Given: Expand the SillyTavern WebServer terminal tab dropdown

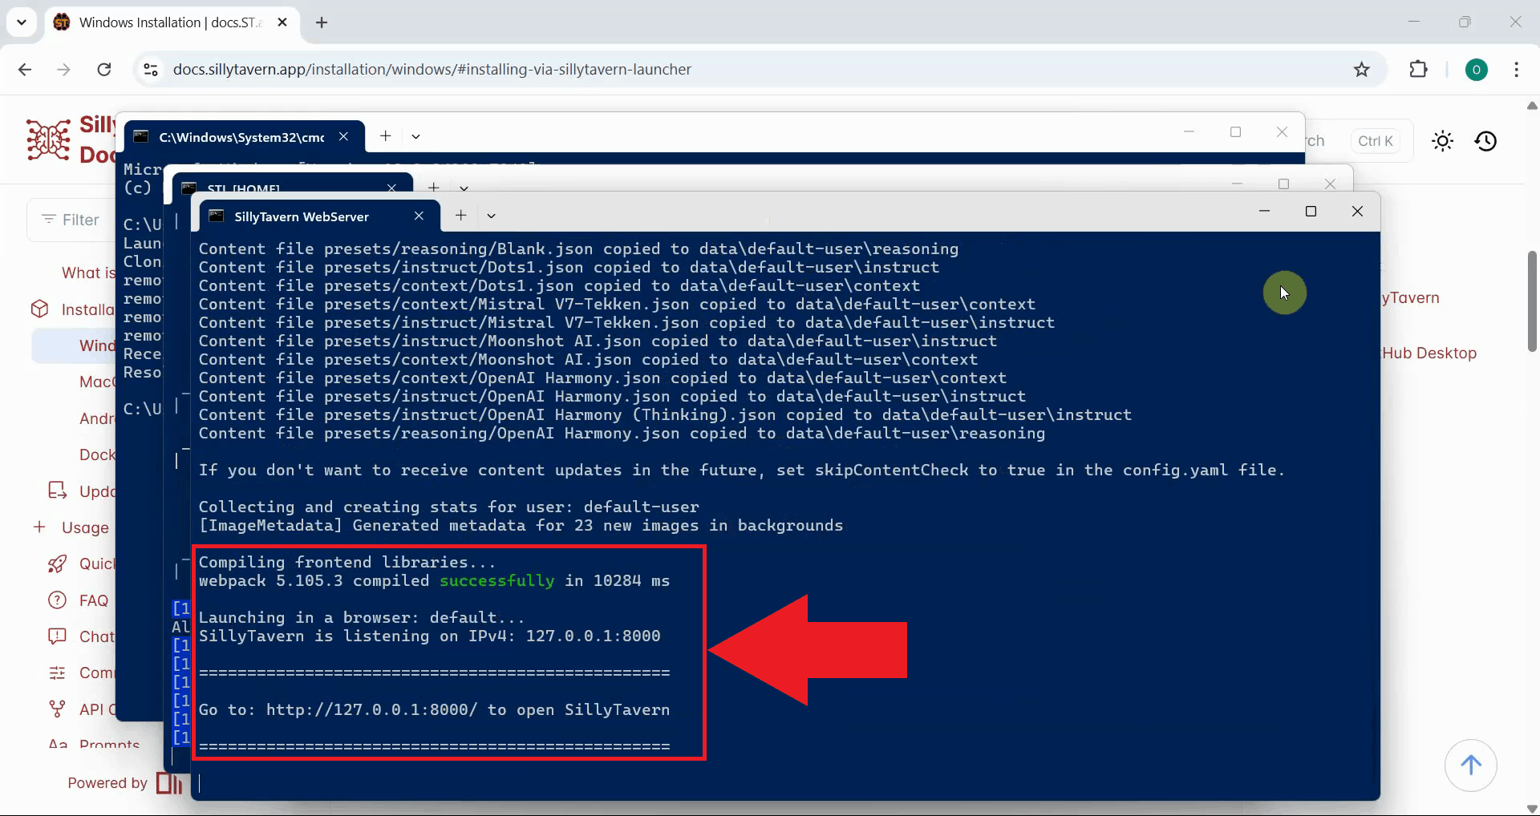Looking at the screenshot, I should point(491,216).
